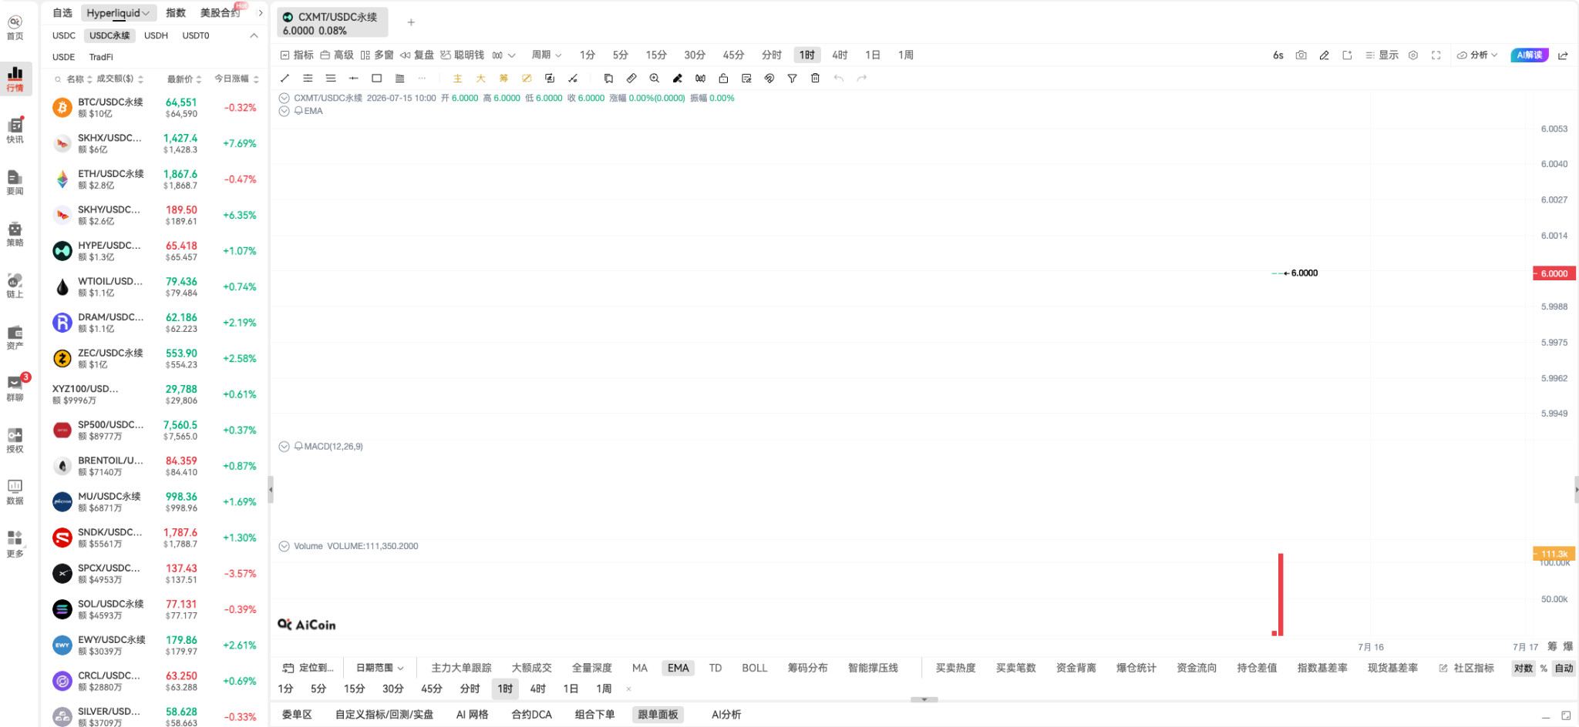The height and width of the screenshot is (727, 1579).
Task: Activate the zoom-in magnifier tool
Action: (x=654, y=78)
